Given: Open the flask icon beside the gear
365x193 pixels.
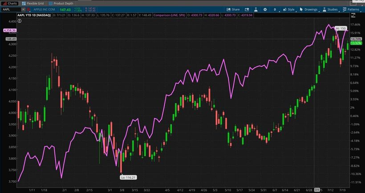Looking at the screenshot, I should [256, 9].
